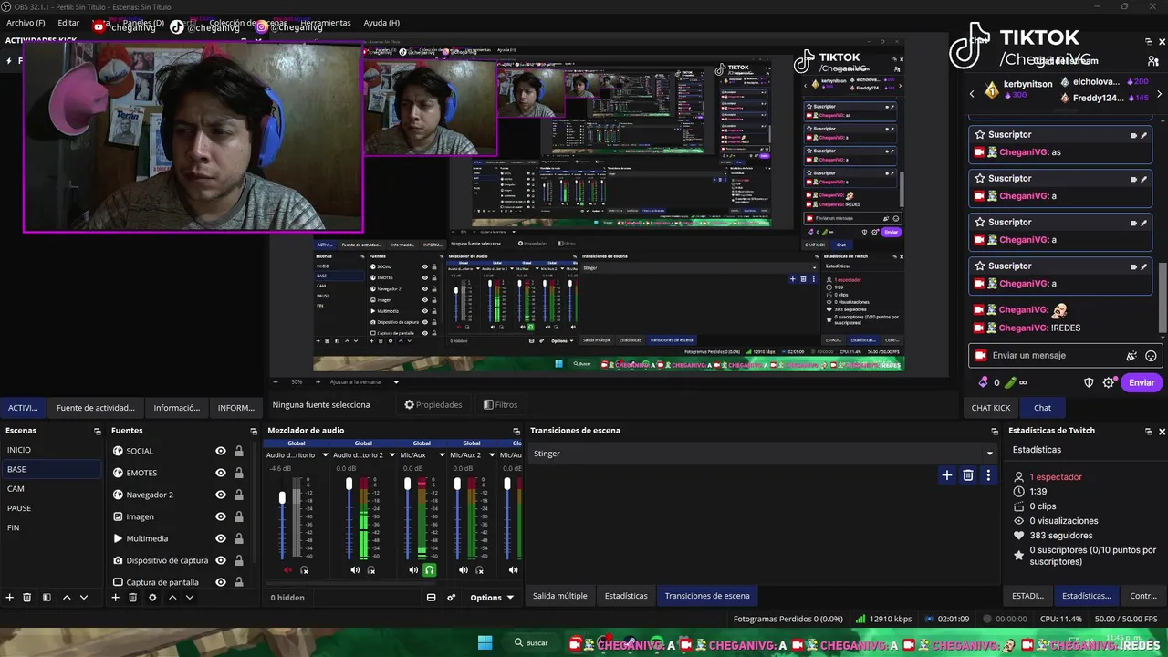Toggle visibility of Imagen source
Viewport: 1168px width, 657px height.
(x=221, y=516)
